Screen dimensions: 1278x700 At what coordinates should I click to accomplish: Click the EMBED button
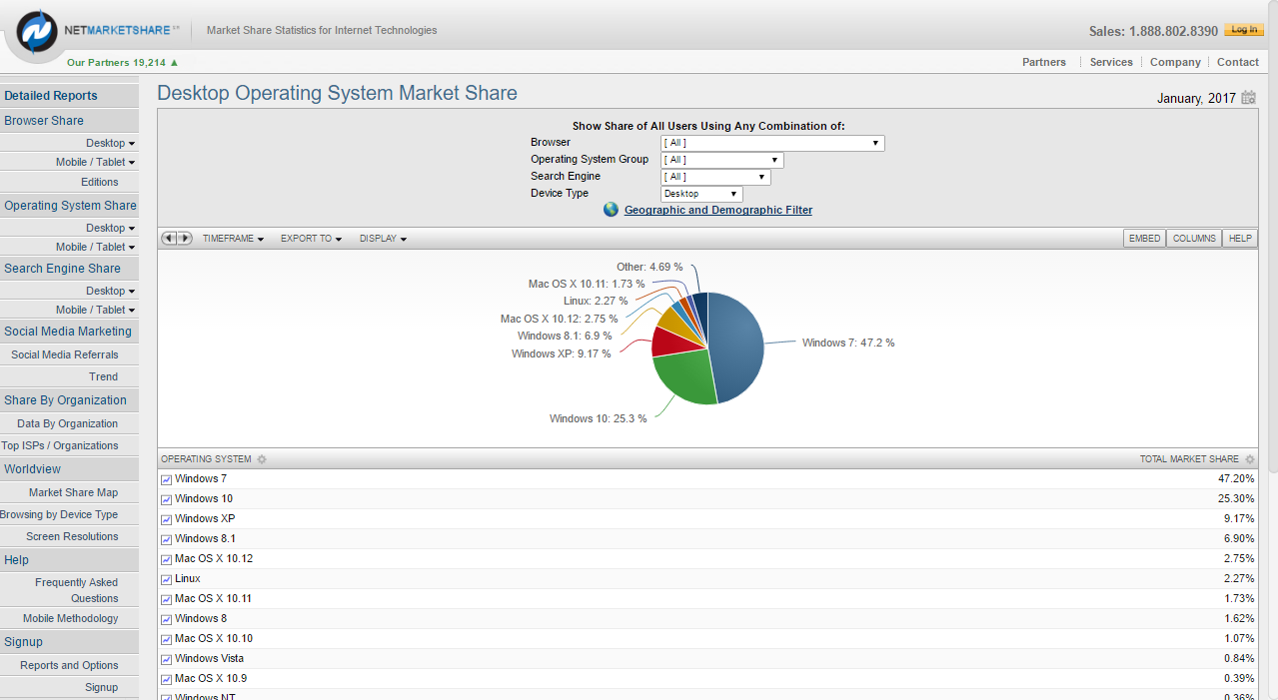1144,239
